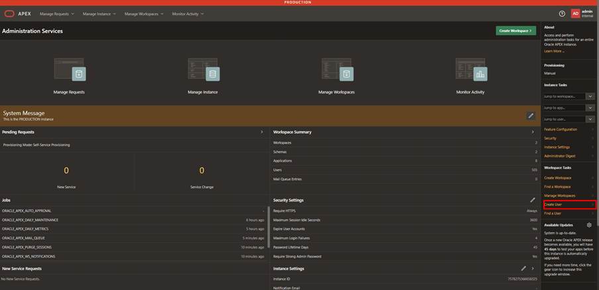Focus the Jump to workspace input field

pyautogui.click(x=565, y=97)
